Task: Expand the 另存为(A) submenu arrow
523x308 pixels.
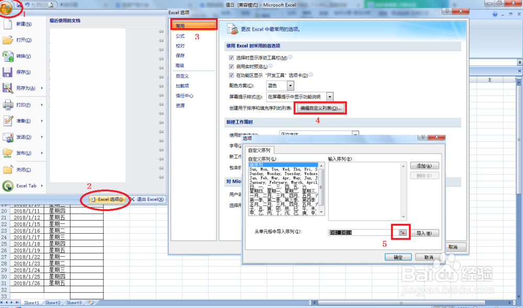Action: (42, 88)
